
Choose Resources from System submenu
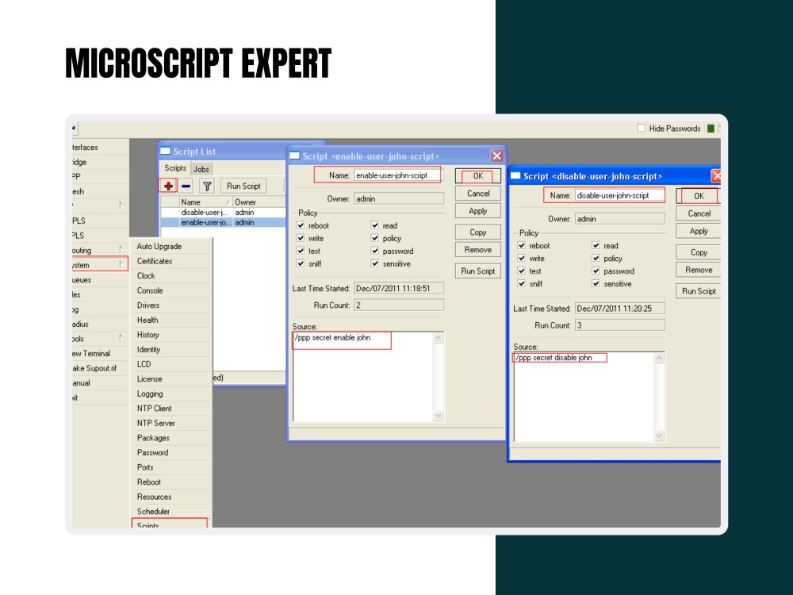171,497
